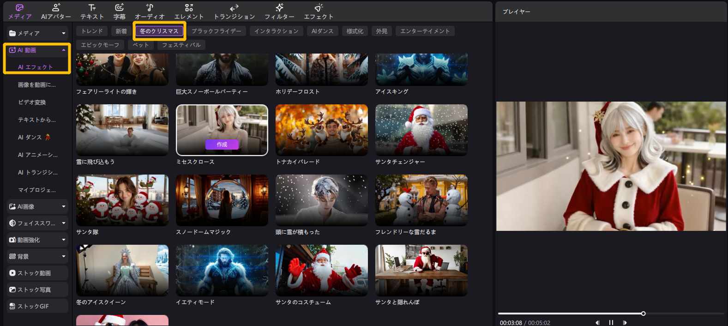Step to next frame in player

[625, 323]
